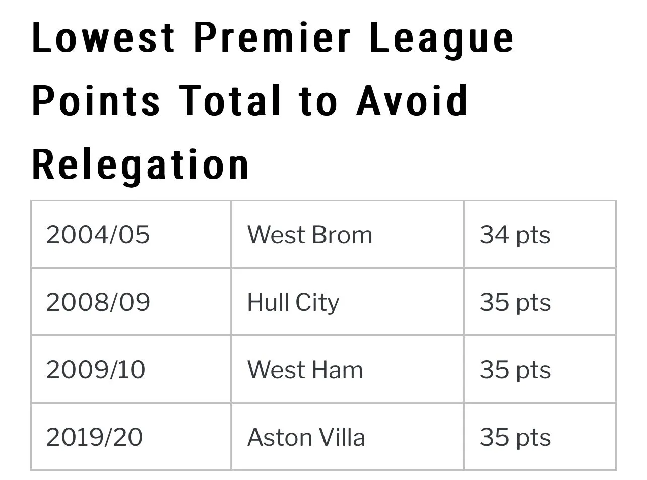Select the West Brom table cell
This screenshot has width=647, height=480.
pos(310,235)
